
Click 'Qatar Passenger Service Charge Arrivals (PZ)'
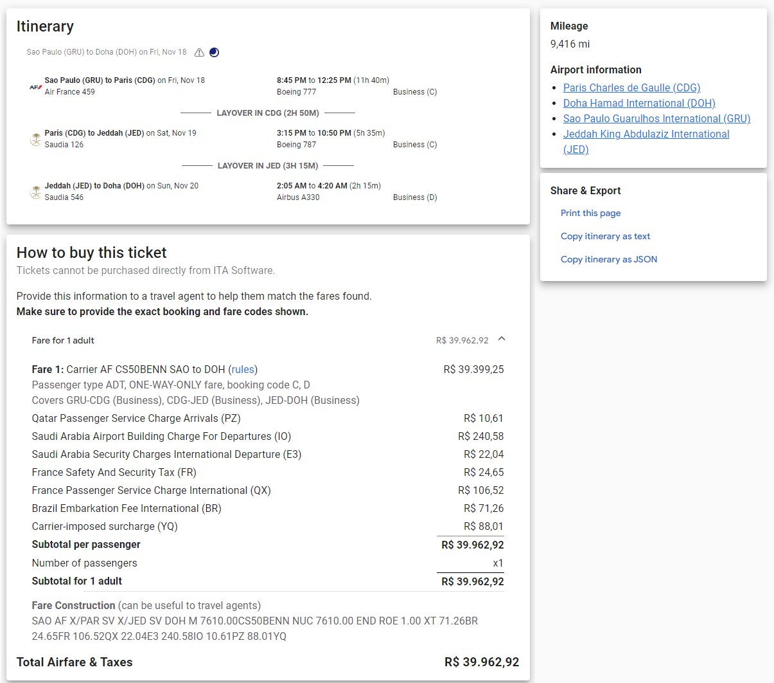[x=136, y=418]
